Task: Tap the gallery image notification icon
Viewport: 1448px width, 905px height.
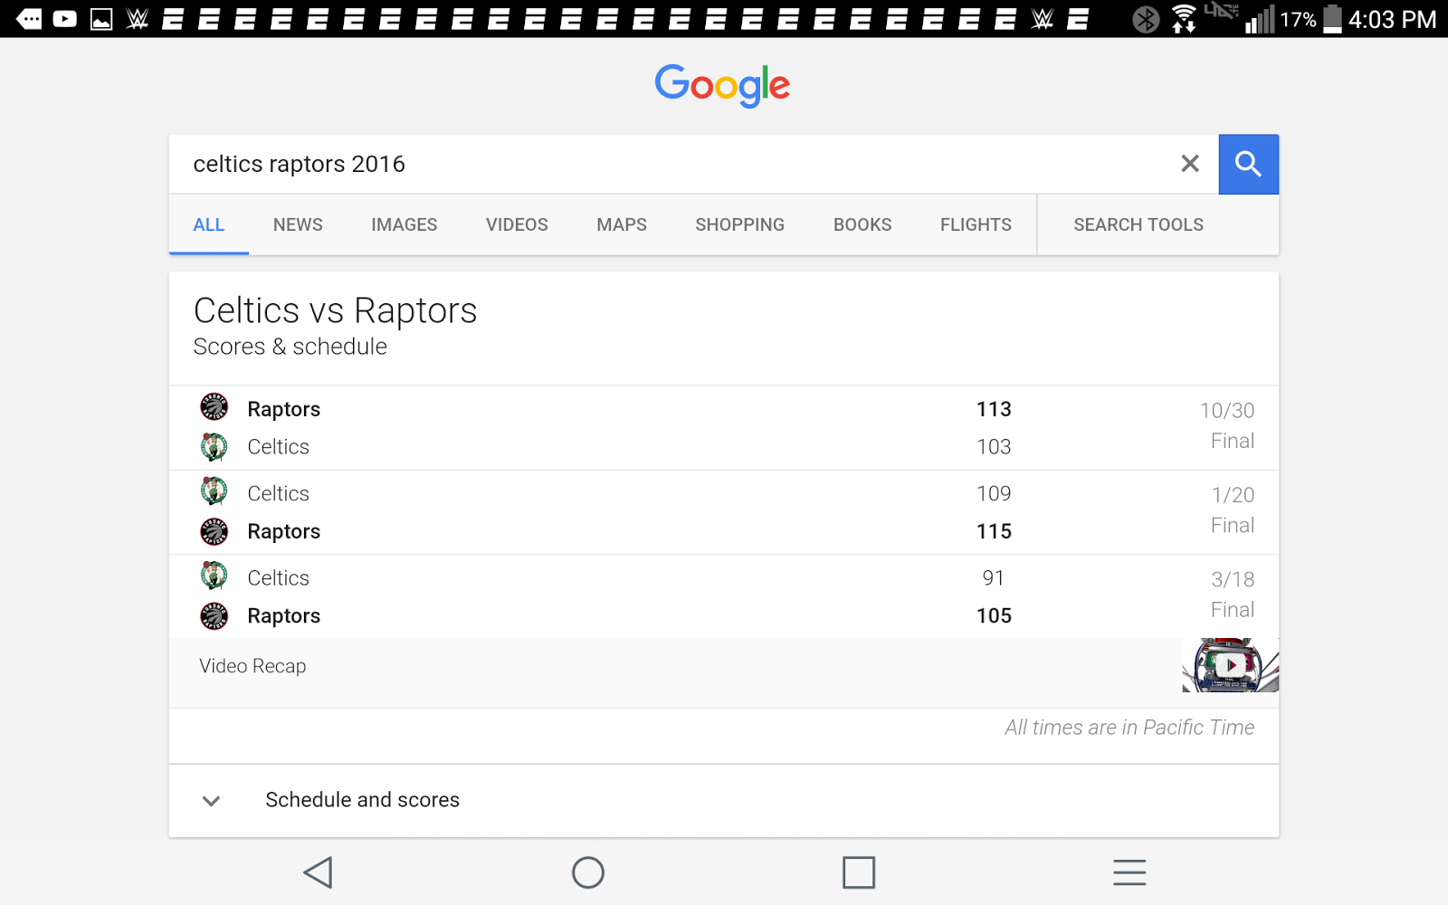Action: point(101,19)
